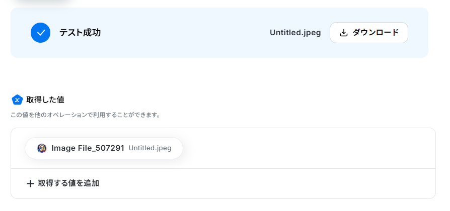Click Untitled.jpeg filename beside the download button

coord(295,33)
